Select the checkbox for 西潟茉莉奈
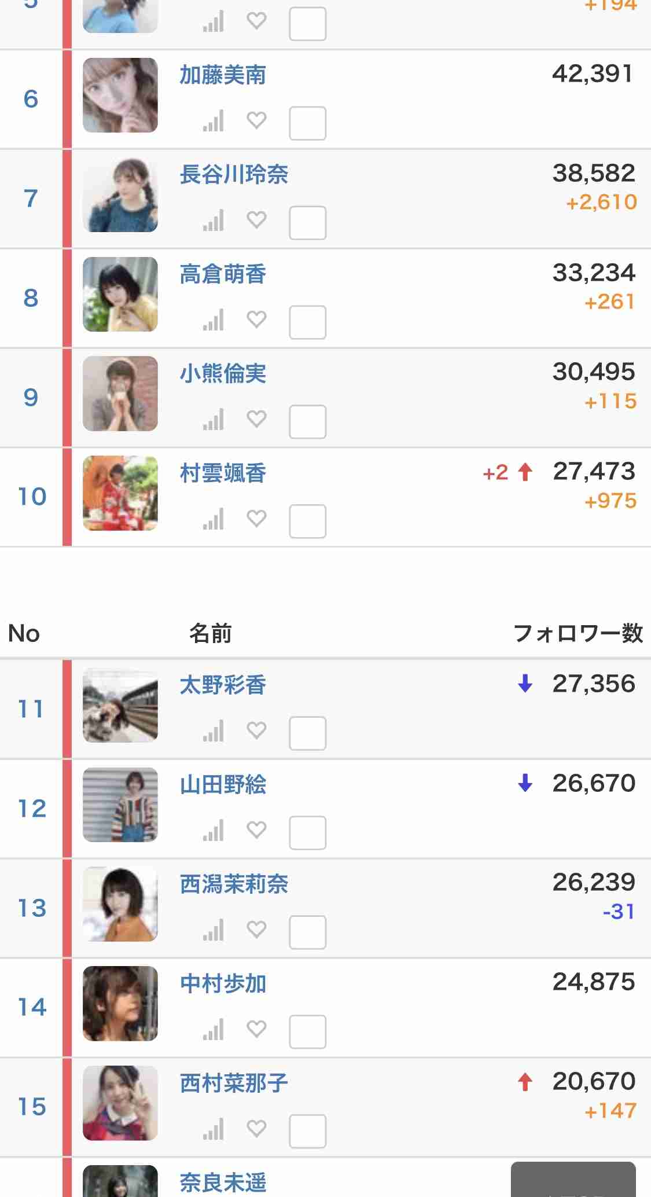Image resolution: width=651 pixels, height=1197 pixels. 307,932
